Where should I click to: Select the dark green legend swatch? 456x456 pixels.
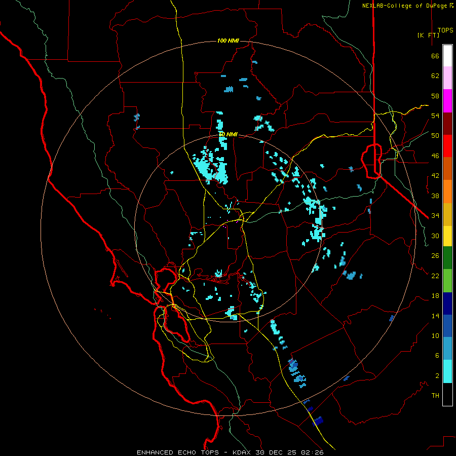click(x=447, y=258)
